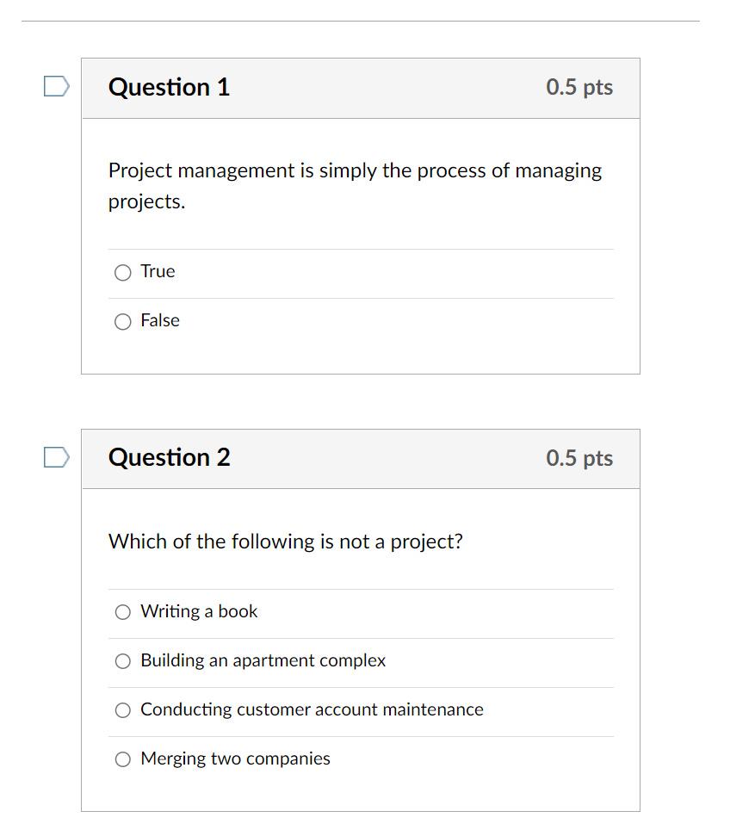The image size is (755, 836).
Task: Select the False radio button
Action: tap(122, 321)
